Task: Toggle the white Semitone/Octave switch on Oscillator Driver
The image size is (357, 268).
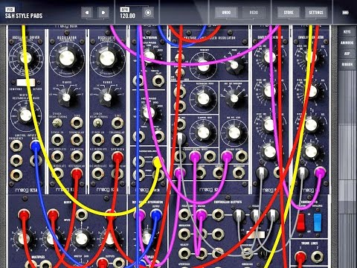Action: pos(26,83)
